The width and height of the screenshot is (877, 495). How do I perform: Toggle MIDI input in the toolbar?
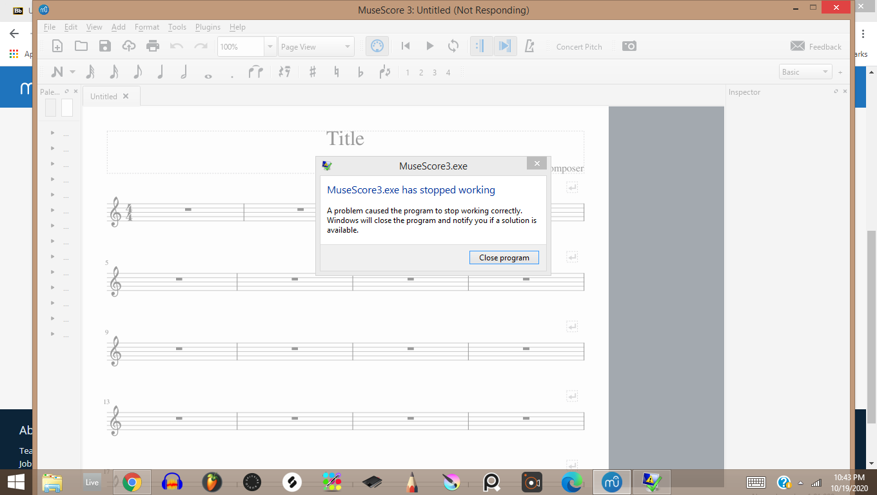(377, 46)
